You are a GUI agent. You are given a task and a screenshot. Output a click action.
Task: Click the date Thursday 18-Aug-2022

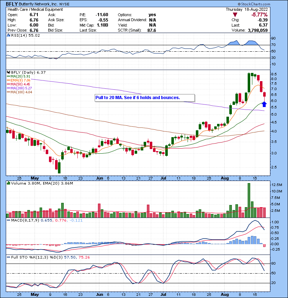pos(247,9)
